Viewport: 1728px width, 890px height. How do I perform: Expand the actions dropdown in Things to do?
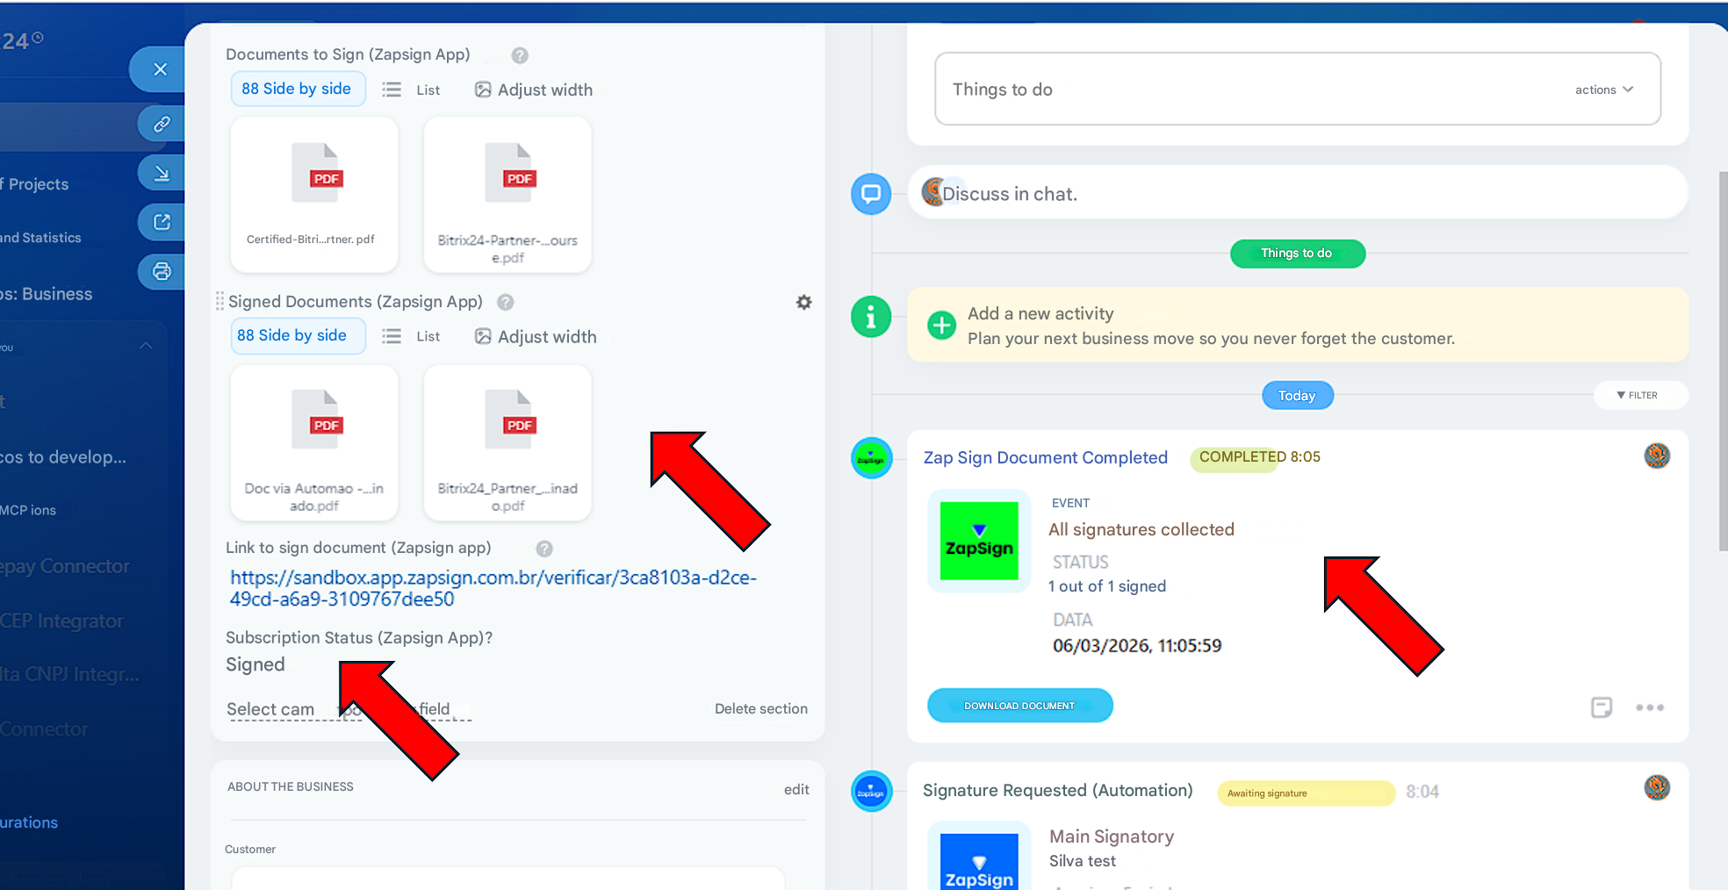click(x=1603, y=90)
